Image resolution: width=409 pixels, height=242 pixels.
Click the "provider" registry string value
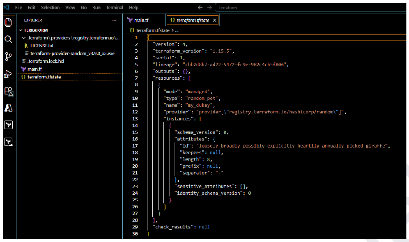pyautogui.click(x=270, y=112)
